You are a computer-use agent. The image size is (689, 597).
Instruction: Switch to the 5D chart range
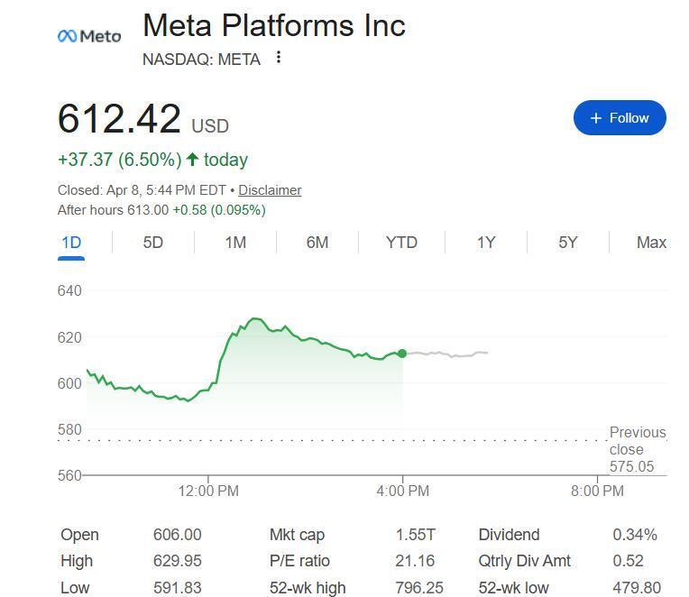click(x=153, y=242)
